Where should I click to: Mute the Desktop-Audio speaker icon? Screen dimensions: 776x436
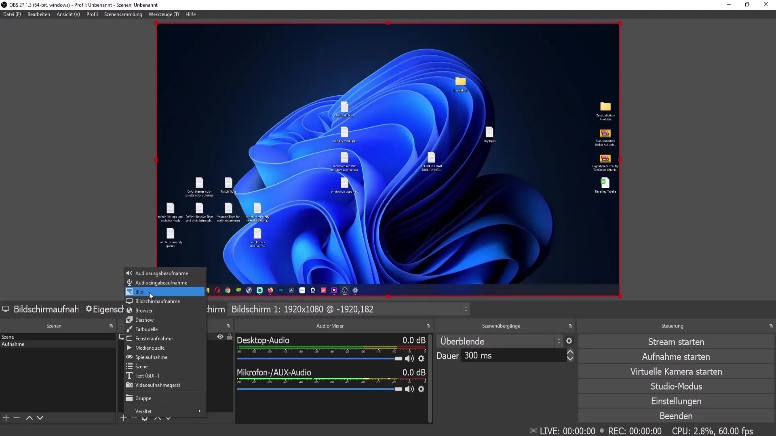click(x=409, y=358)
